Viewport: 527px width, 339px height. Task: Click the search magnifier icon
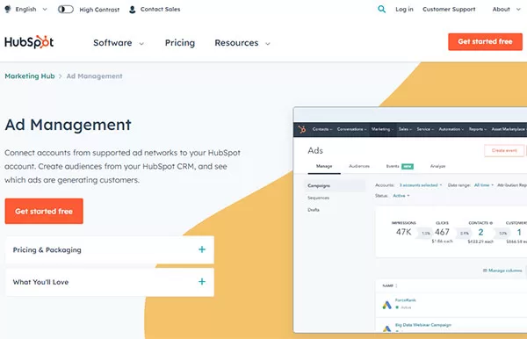point(381,9)
